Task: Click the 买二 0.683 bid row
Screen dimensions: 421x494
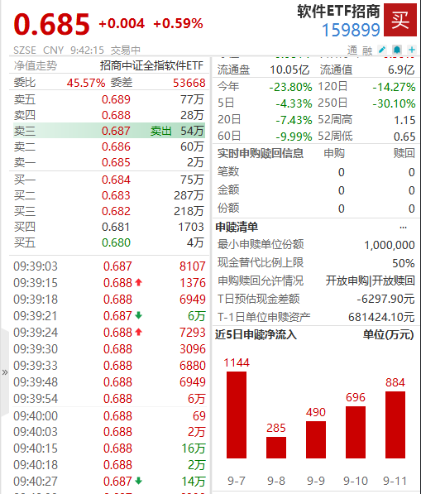Action: [109, 195]
